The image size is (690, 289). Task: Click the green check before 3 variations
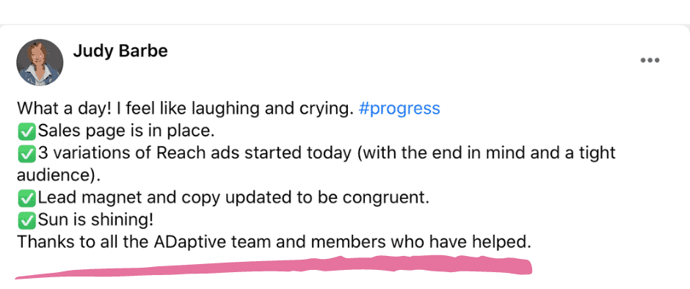tap(27, 153)
